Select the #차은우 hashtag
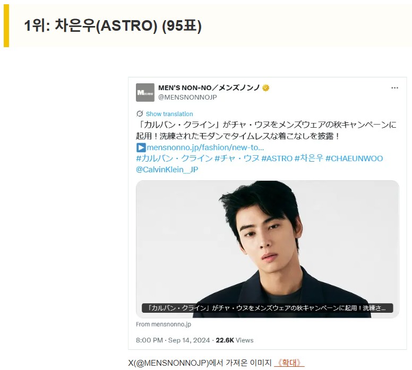 click(309, 158)
